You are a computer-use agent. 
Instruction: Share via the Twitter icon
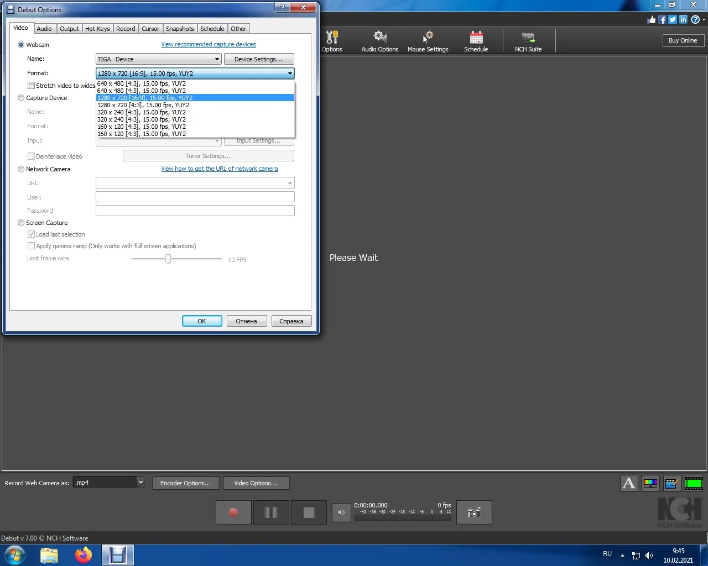tap(673, 20)
